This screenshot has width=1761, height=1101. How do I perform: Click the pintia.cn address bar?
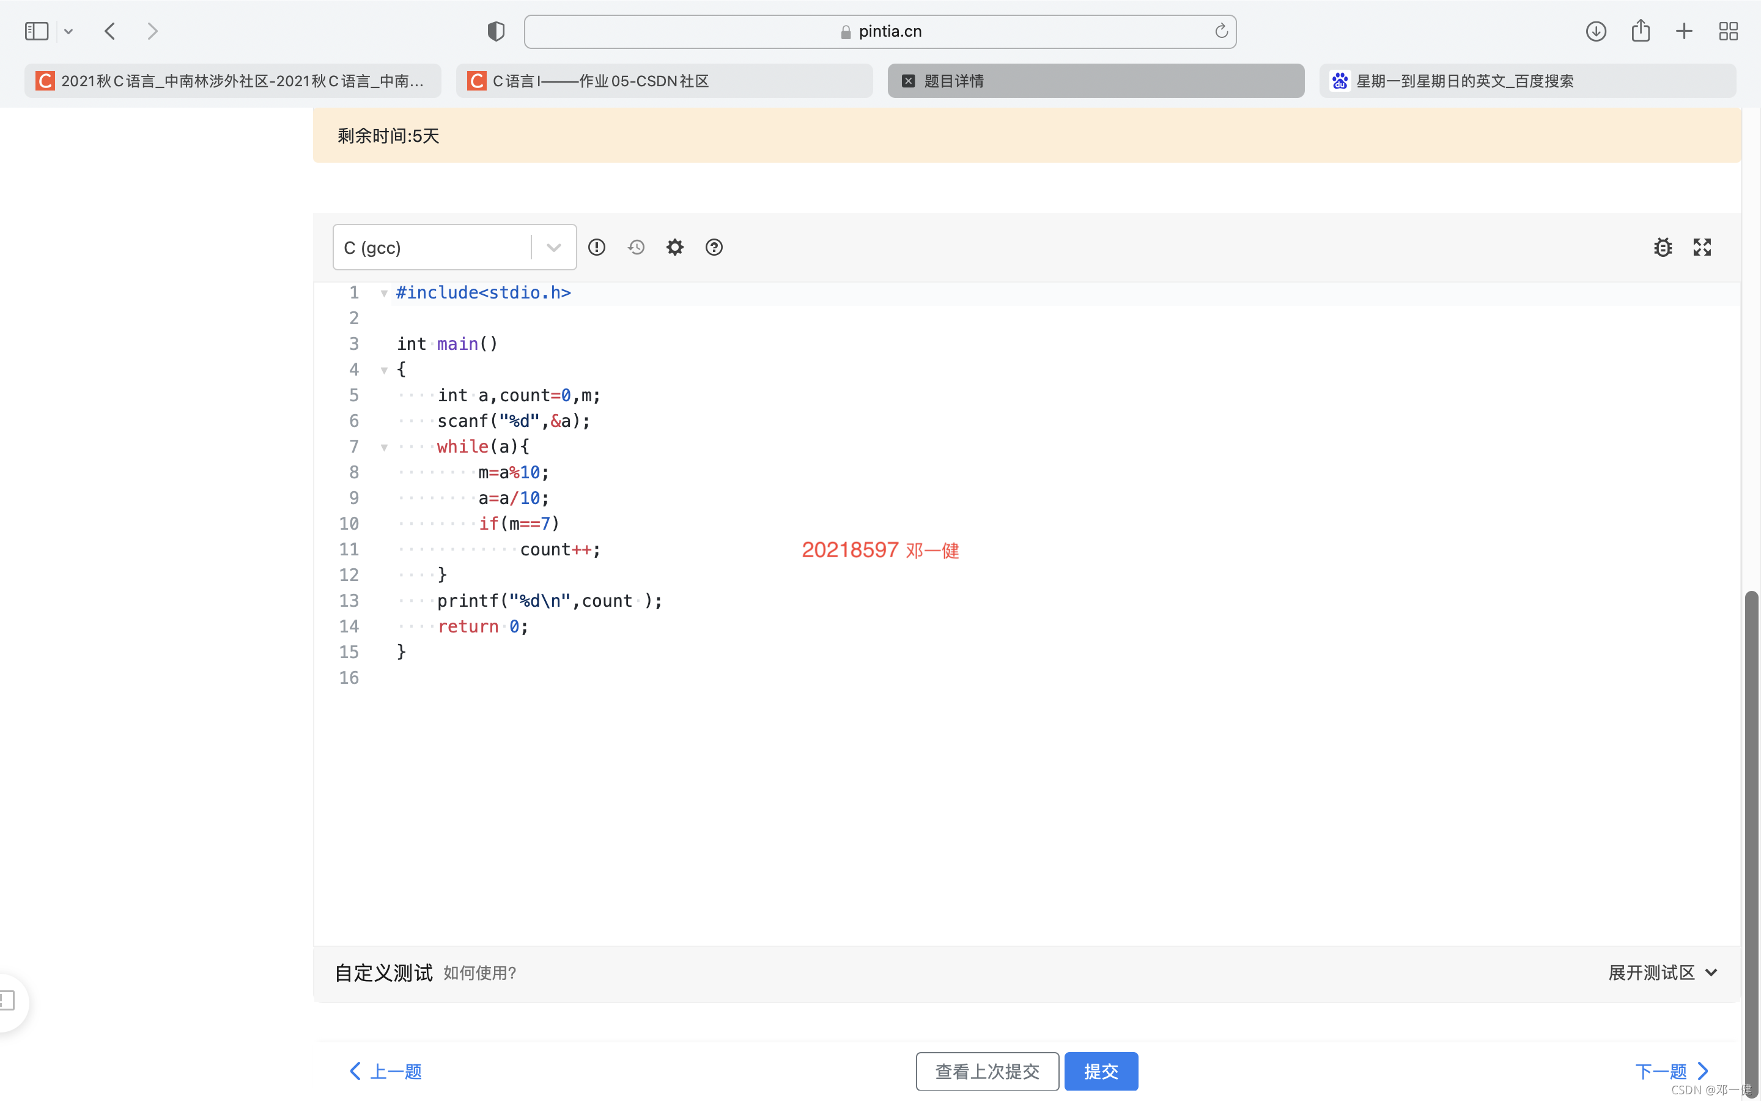(879, 31)
